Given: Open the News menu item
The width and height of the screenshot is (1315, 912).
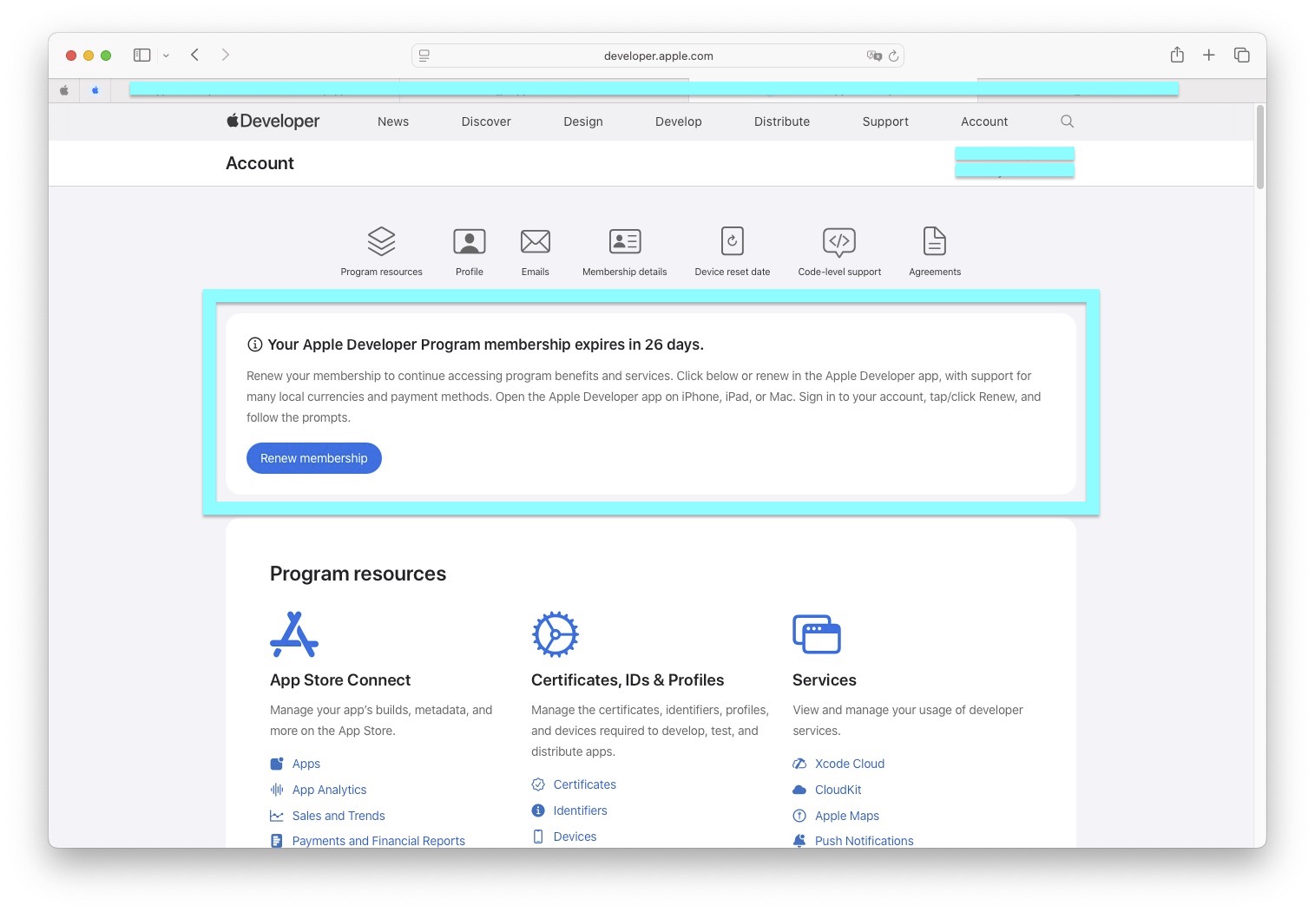Looking at the screenshot, I should (x=393, y=121).
